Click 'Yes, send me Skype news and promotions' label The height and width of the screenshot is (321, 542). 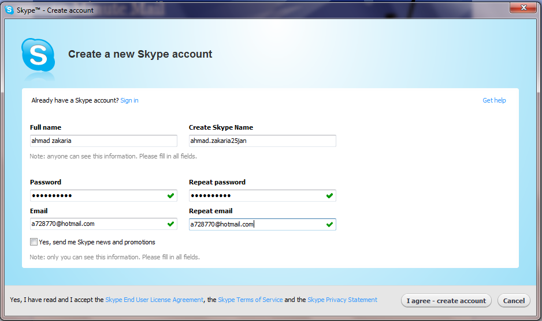tap(97, 242)
